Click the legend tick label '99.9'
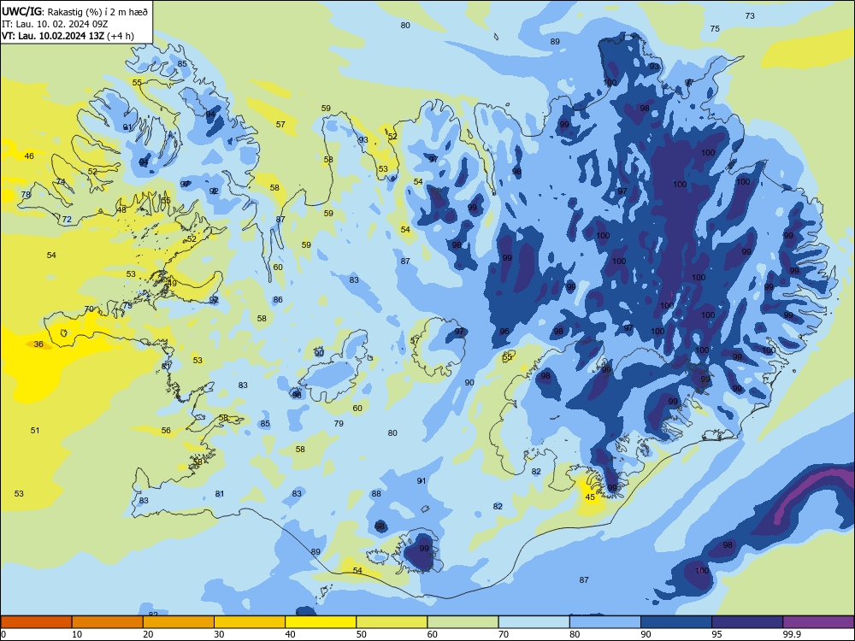 point(792,634)
